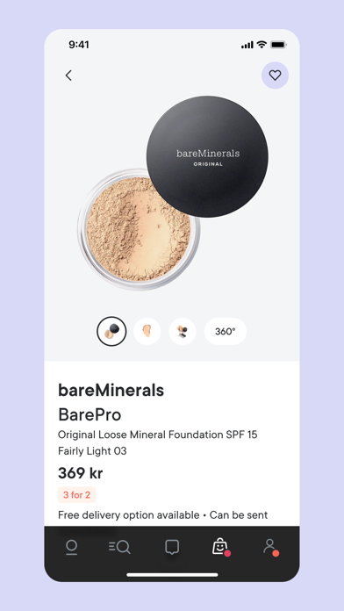Select the skin swatch thumbnail
Image resolution: width=344 pixels, height=611 pixels.
coord(147,331)
